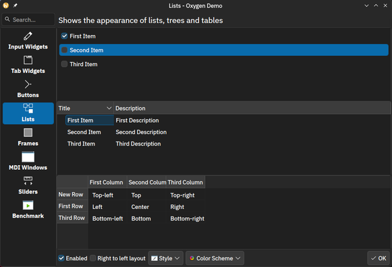The height and width of the screenshot is (267, 392).
Task: Select the Top-left table cell
Action: pos(107,195)
